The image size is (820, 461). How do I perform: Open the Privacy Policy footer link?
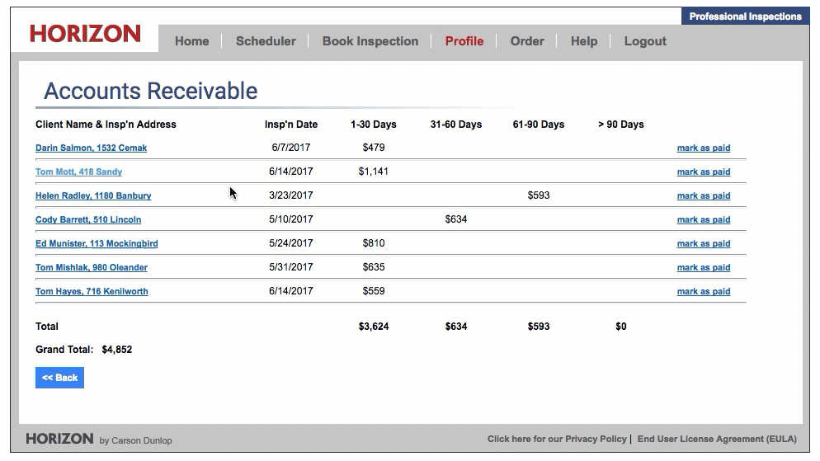click(557, 440)
